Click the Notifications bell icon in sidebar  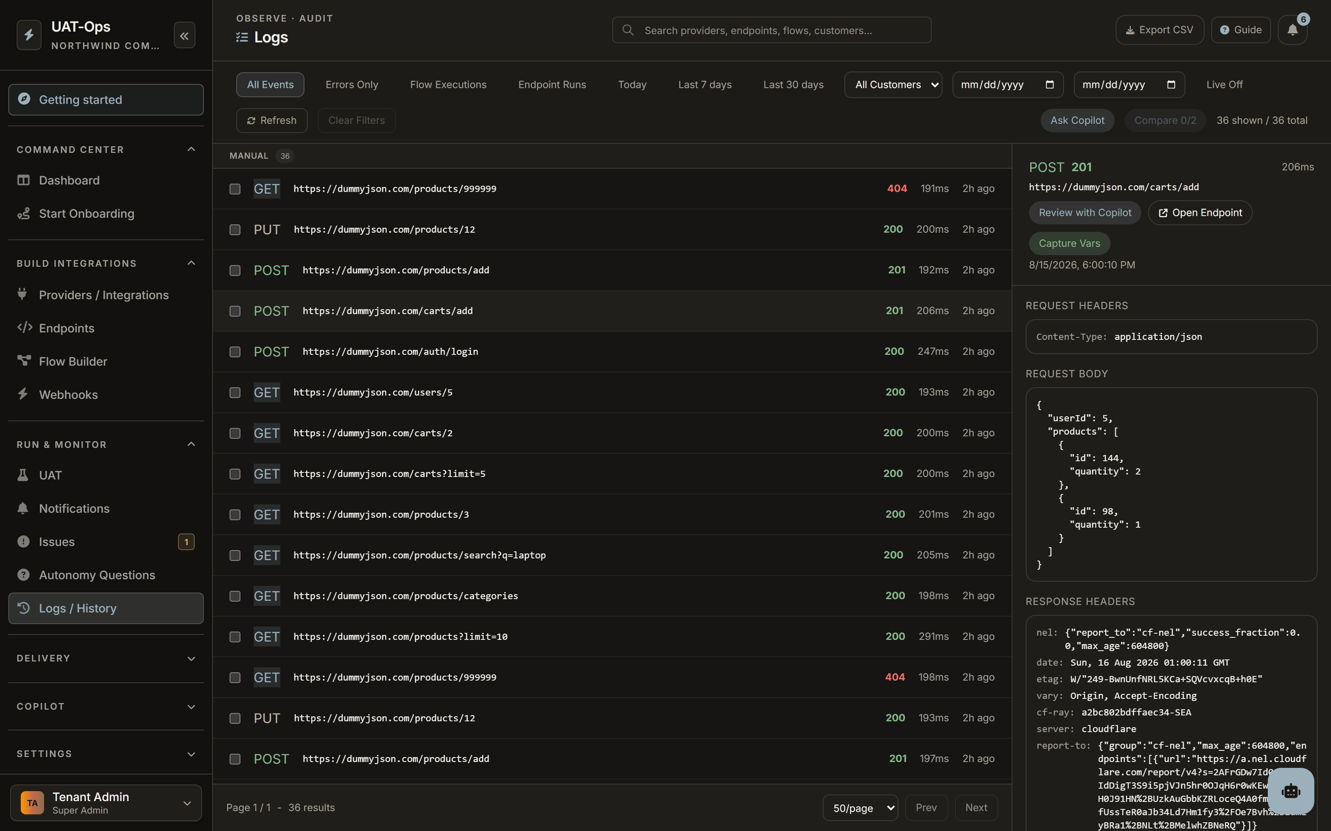click(22, 509)
